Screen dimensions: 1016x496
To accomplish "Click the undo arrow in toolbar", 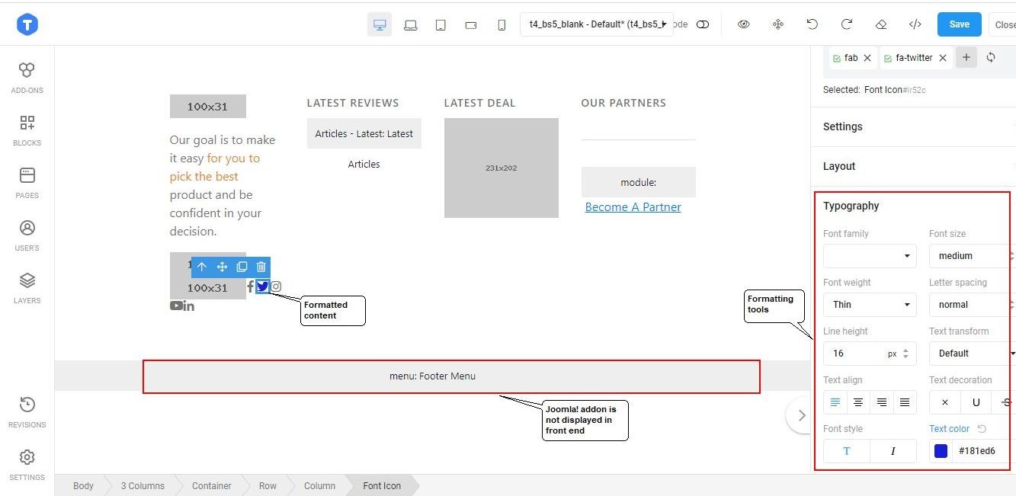I will point(812,24).
